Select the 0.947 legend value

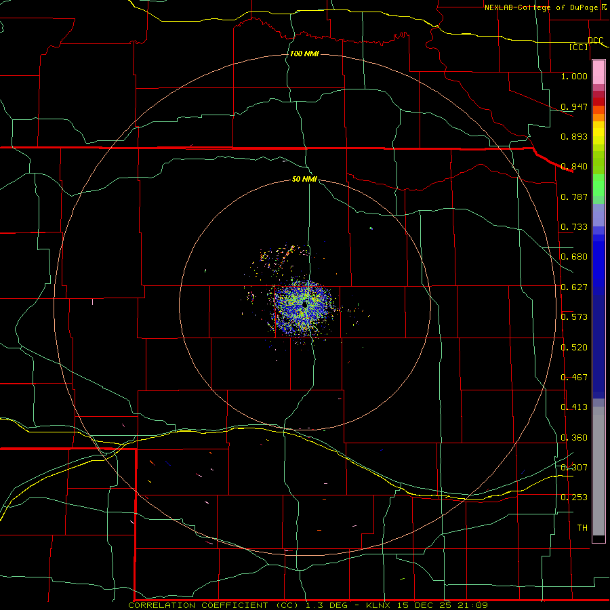click(x=574, y=106)
